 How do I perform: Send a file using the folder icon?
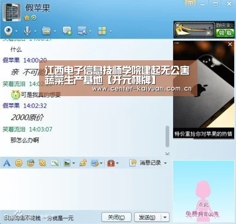[46, 31]
